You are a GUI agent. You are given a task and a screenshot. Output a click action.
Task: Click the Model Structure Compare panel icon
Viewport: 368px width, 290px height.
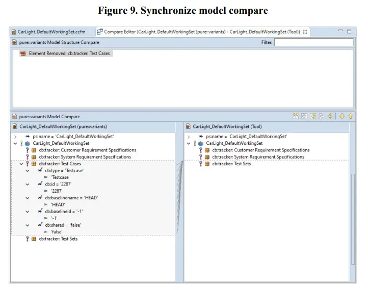point(15,42)
